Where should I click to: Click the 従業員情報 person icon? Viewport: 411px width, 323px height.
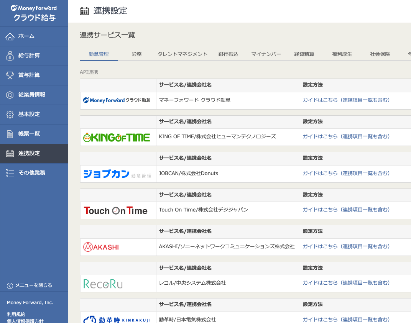[x=10, y=95]
